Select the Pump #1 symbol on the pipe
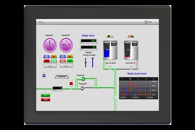This screenshot has width=195, height=130. tap(83, 79)
